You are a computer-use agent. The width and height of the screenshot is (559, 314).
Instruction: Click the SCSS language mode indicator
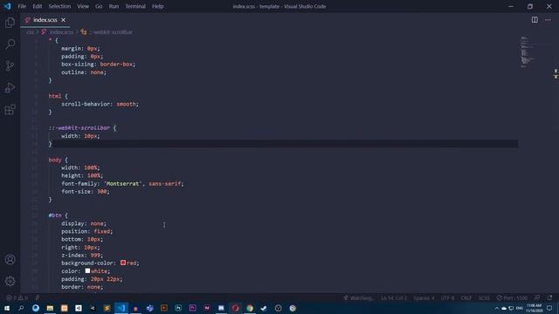(x=484, y=297)
